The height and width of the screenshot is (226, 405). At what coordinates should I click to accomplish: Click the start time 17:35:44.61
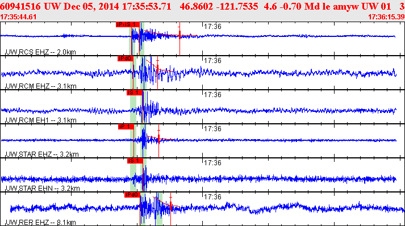18,17
